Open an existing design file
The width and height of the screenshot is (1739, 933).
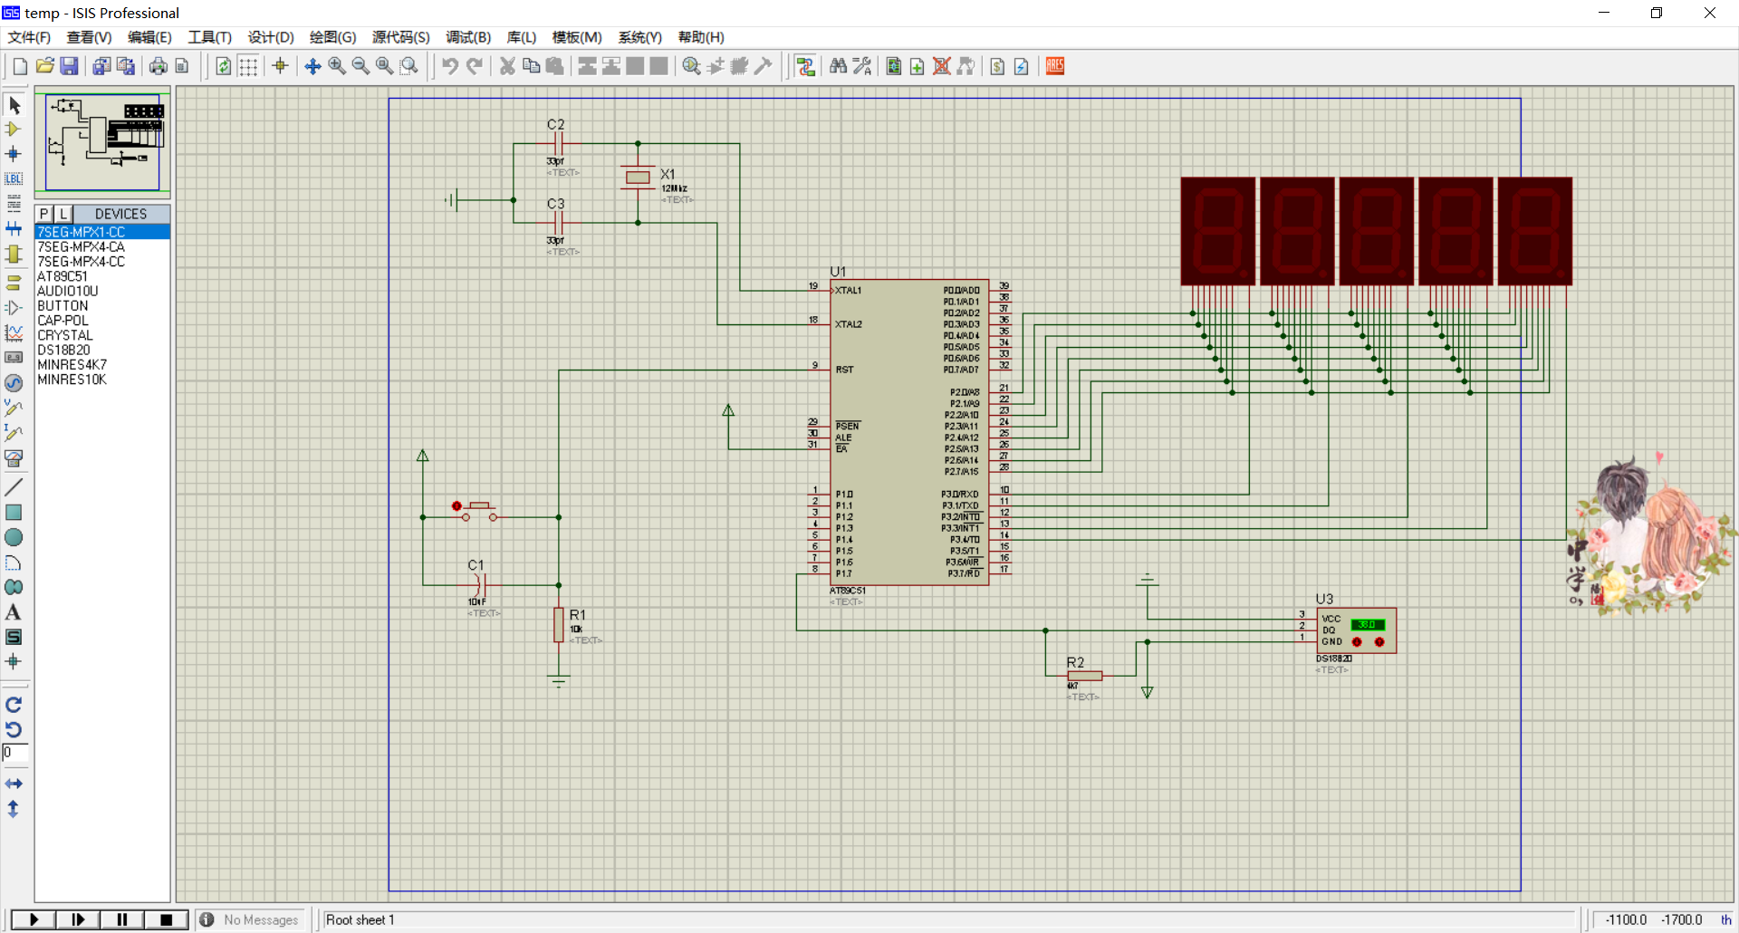(x=44, y=66)
